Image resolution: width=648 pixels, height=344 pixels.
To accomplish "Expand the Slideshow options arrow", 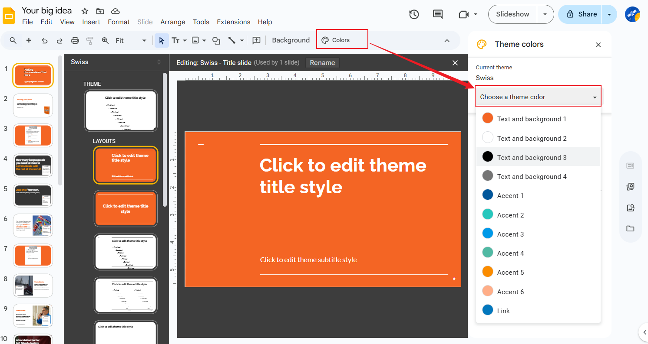I will 545,14.
